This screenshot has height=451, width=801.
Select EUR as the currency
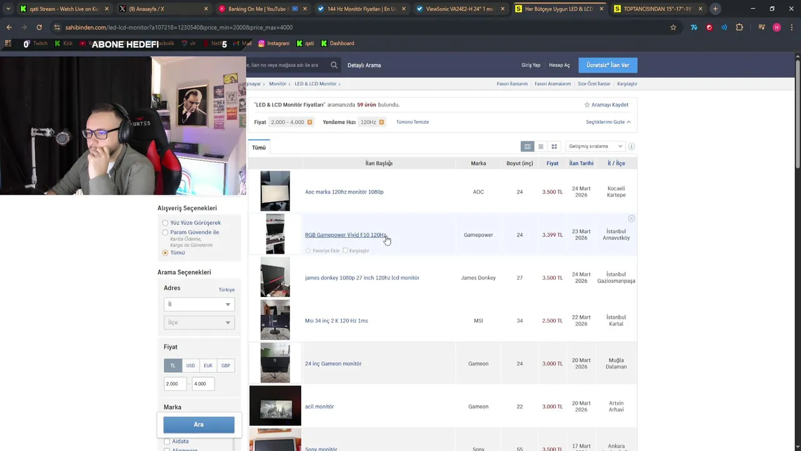[208, 366]
